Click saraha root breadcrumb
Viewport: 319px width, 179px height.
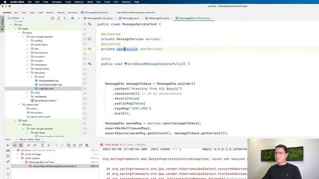[x=6, y=12]
